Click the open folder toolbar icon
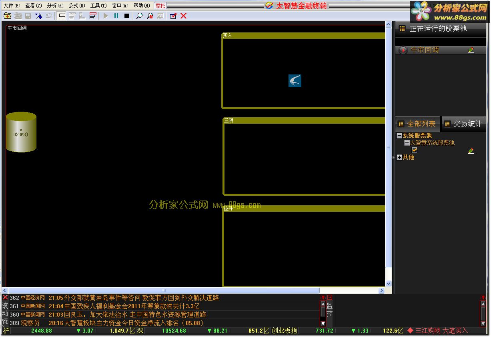 coord(18,16)
